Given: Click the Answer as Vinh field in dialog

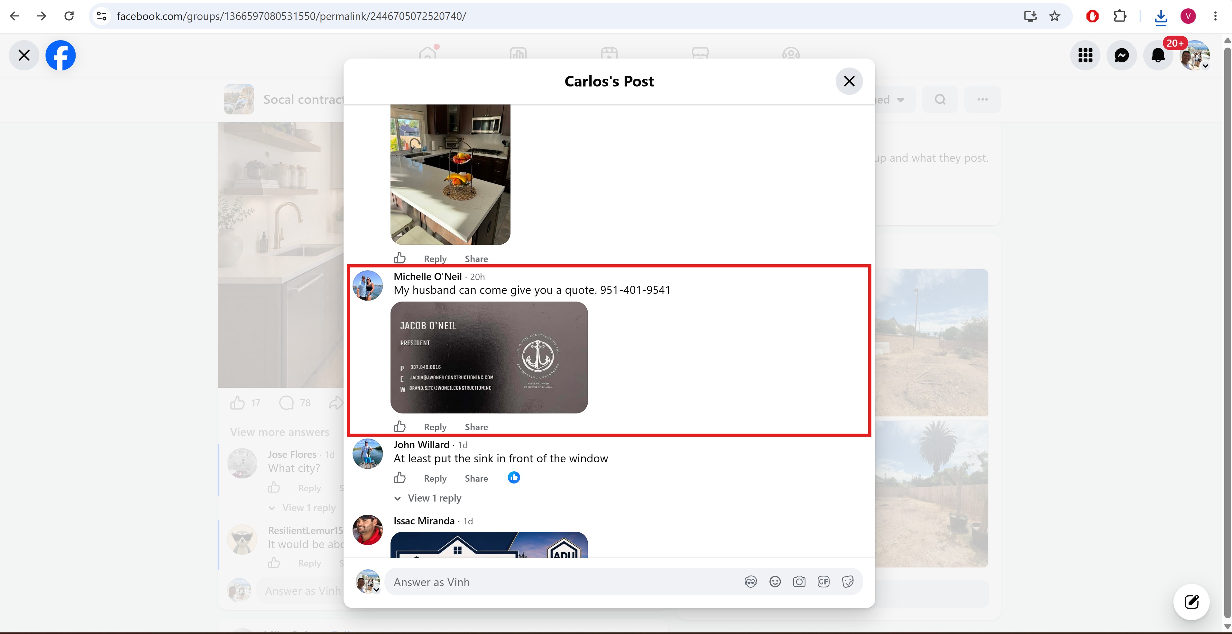Looking at the screenshot, I should point(623,582).
